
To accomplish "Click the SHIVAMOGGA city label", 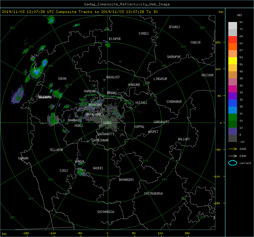I will [x=106, y=212].
